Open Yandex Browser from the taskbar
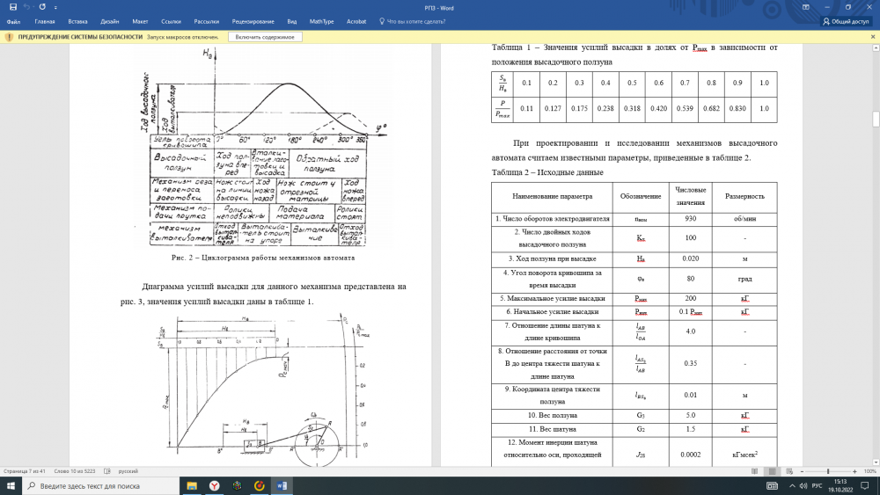880x495 pixels. pyautogui.click(x=214, y=485)
